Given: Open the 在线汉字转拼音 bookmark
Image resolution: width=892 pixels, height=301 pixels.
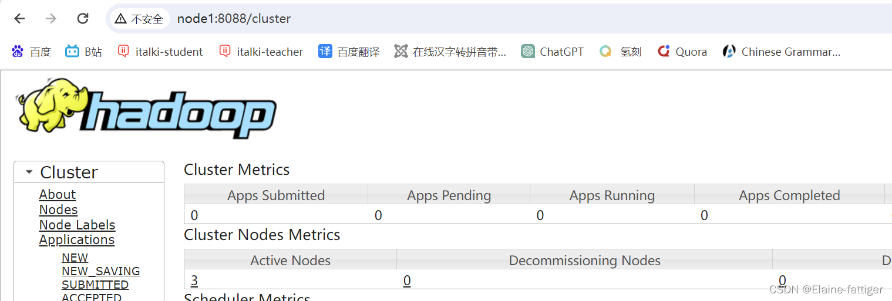Looking at the screenshot, I should (450, 52).
